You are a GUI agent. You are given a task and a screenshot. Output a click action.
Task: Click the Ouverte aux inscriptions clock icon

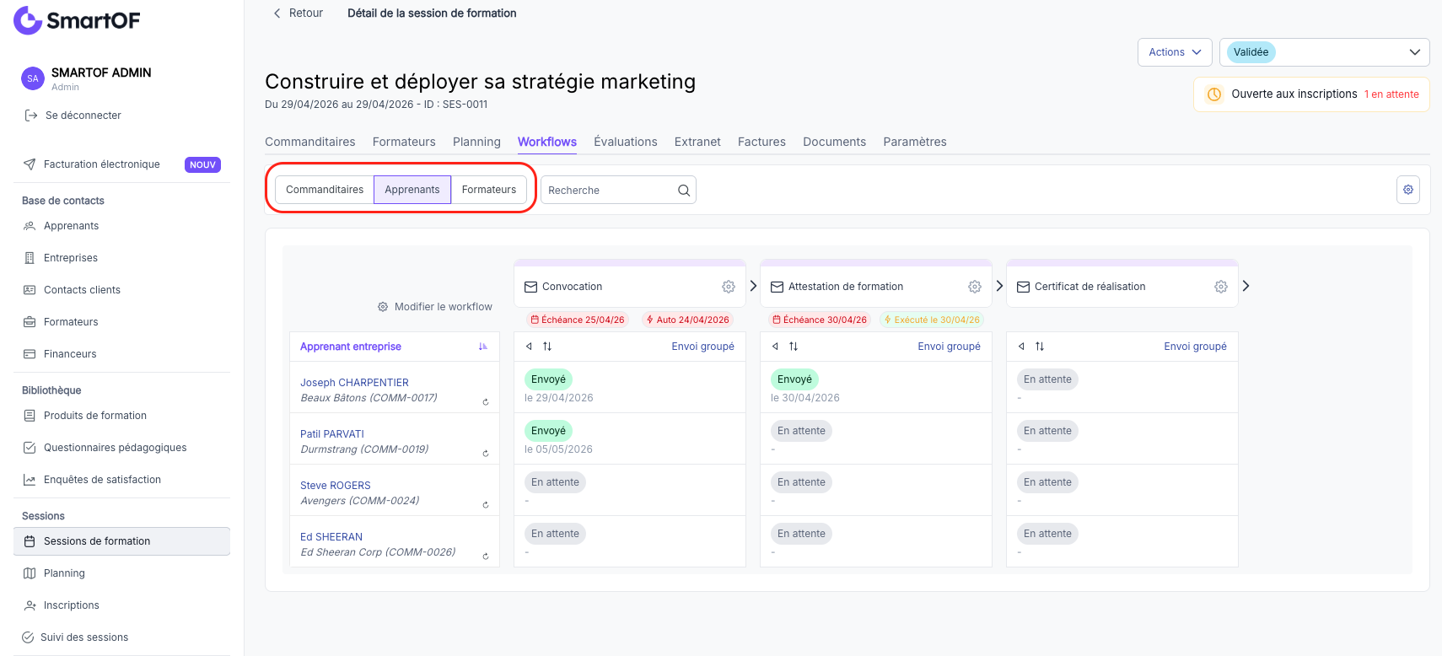pyautogui.click(x=1214, y=94)
